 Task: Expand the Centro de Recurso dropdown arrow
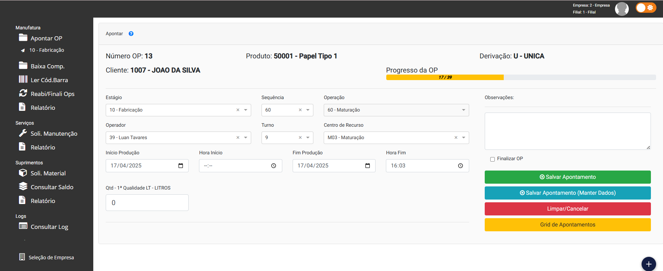[464, 137]
